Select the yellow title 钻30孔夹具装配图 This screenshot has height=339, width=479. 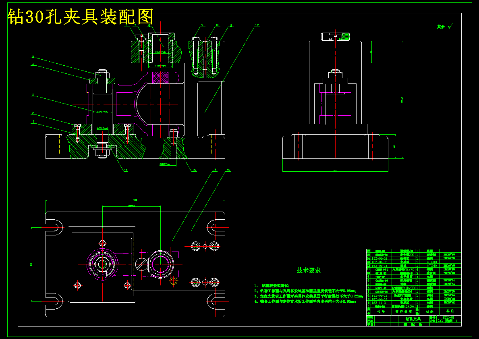(x=80, y=16)
